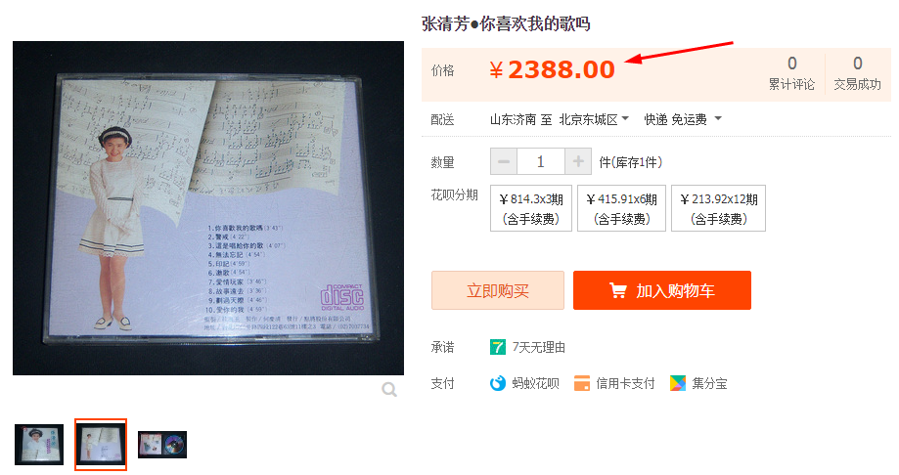Select the first CD front cover thumbnail
Screen dimensions: 899x475
pos(39,445)
